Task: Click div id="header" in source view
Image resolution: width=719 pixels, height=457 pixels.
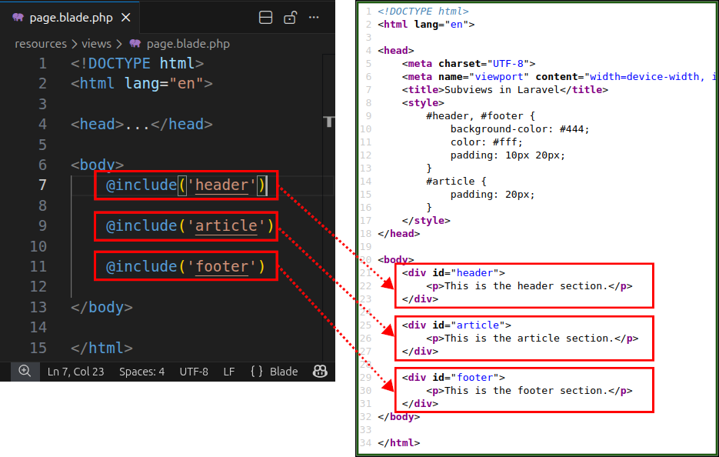Action: click(454, 272)
